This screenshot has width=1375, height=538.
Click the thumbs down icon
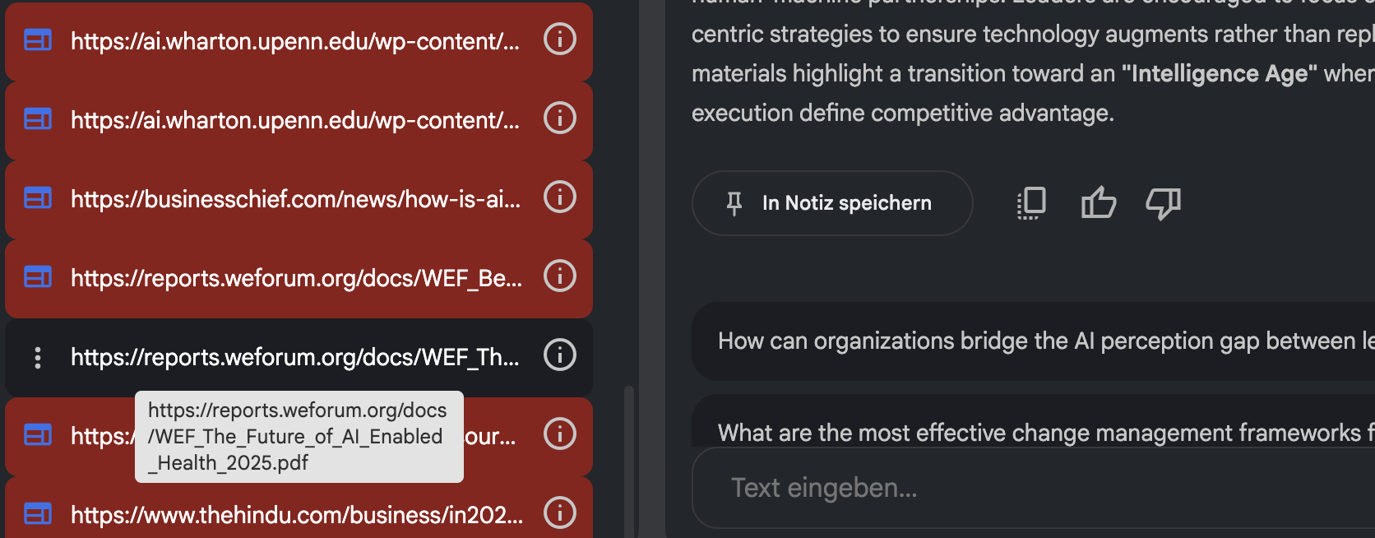[x=1163, y=202]
